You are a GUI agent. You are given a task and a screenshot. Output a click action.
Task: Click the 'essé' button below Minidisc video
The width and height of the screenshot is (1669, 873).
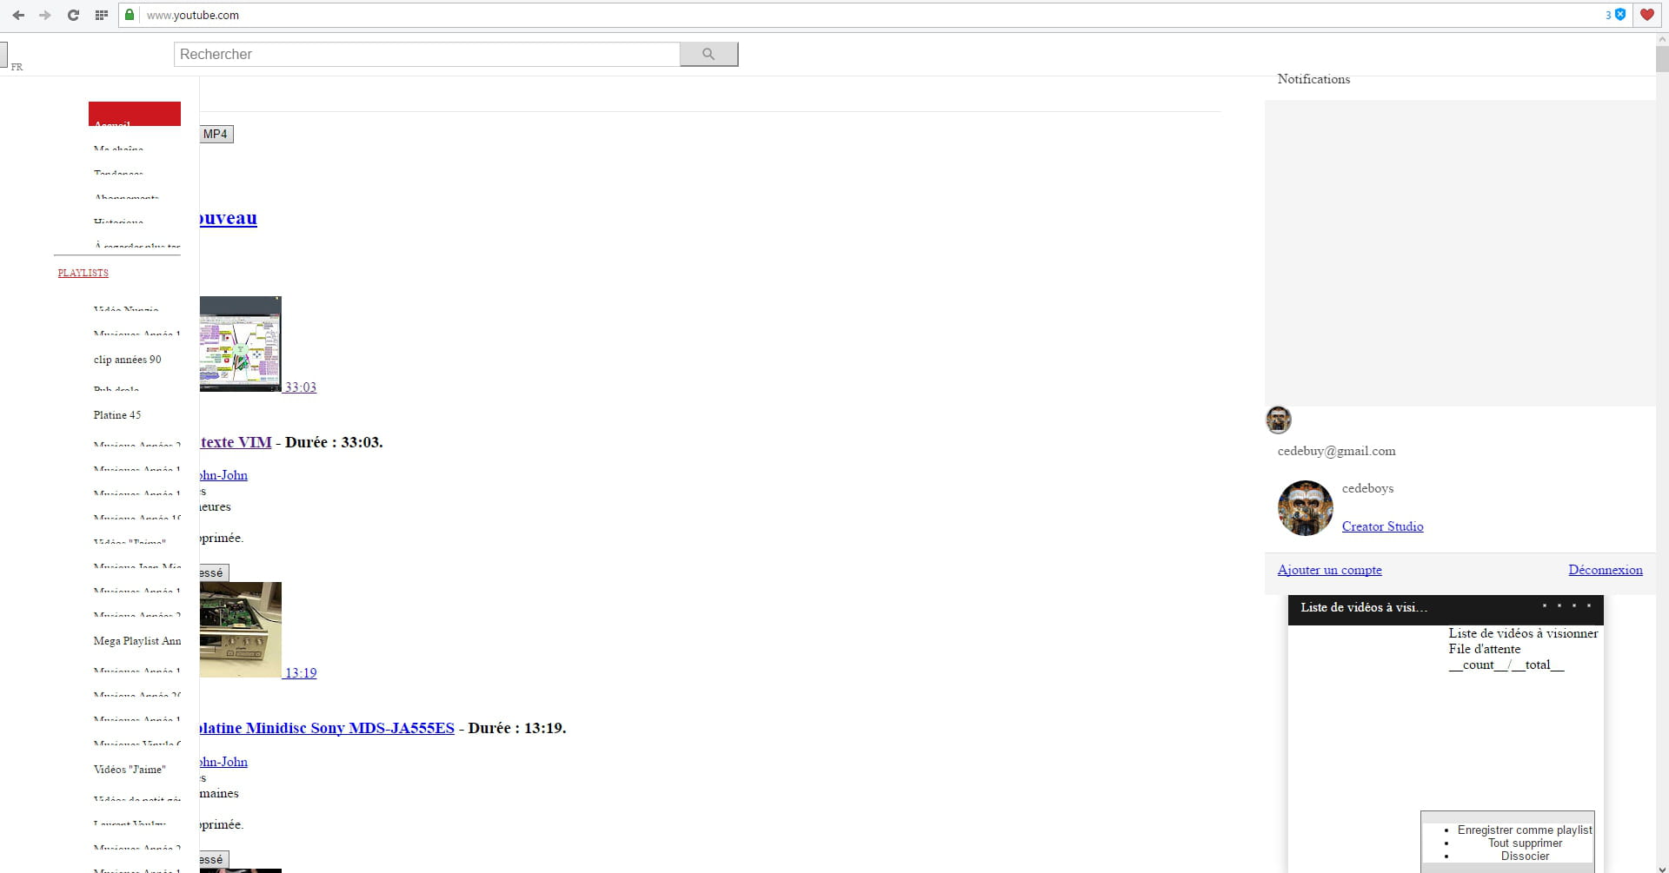coord(214,859)
